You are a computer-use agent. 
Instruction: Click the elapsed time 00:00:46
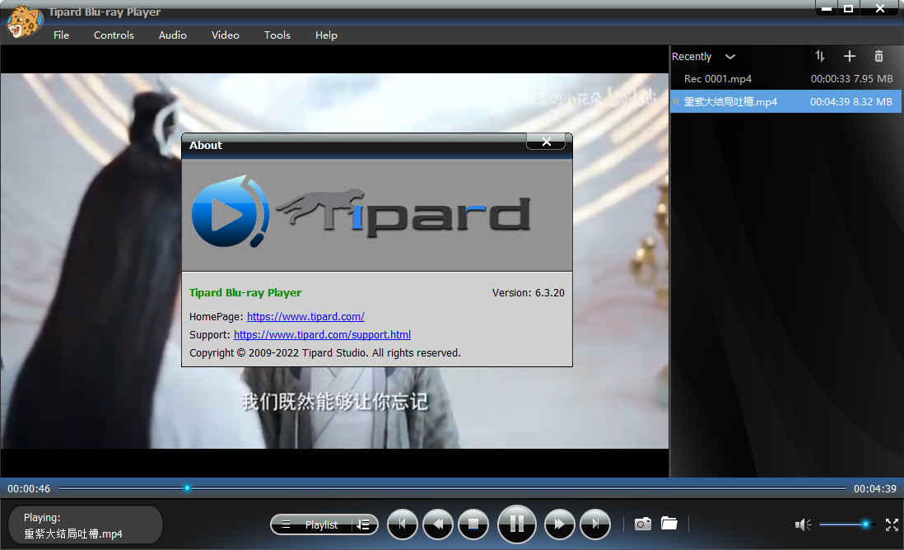point(29,489)
